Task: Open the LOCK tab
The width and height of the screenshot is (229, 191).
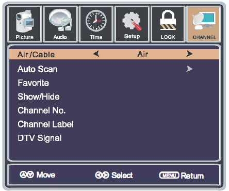Action: click(168, 24)
